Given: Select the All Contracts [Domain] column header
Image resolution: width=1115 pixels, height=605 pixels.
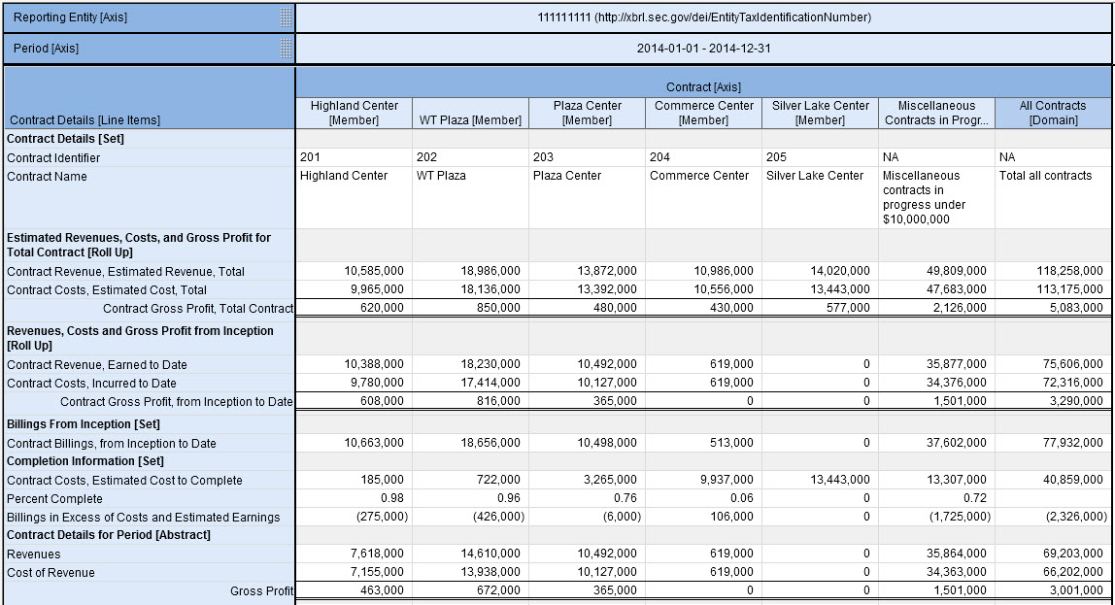Looking at the screenshot, I should (x=1053, y=113).
